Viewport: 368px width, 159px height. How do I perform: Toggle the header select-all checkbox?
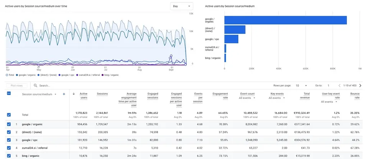9,93
